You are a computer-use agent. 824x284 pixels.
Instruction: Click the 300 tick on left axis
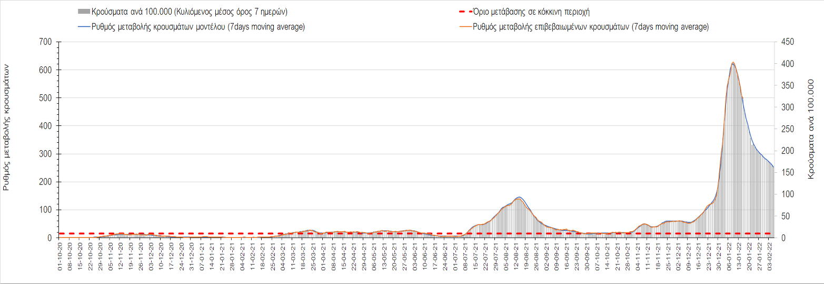[46, 154]
